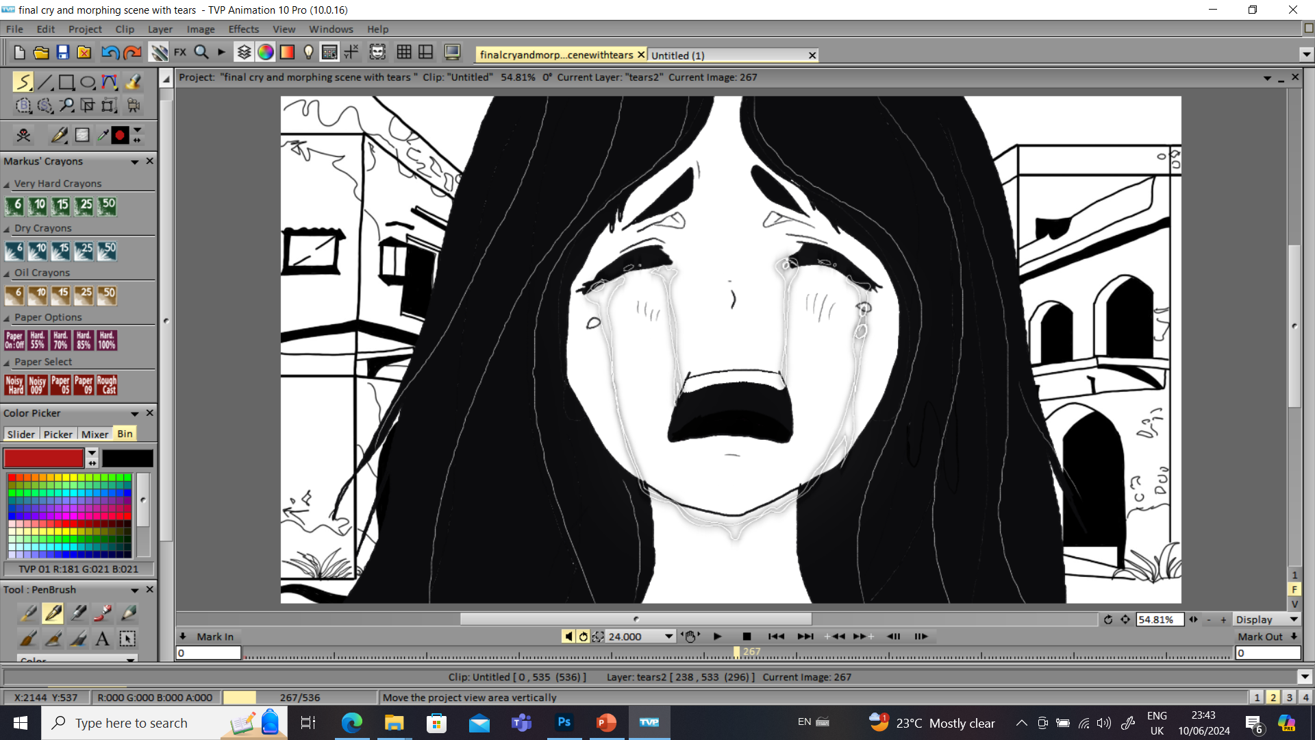Select the spline curve tool
Screen dimensions: 1315x740
110,82
